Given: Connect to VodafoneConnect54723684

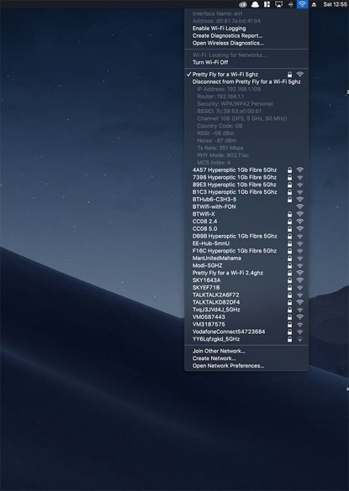Looking at the screenshot, I should coord(246,332).
